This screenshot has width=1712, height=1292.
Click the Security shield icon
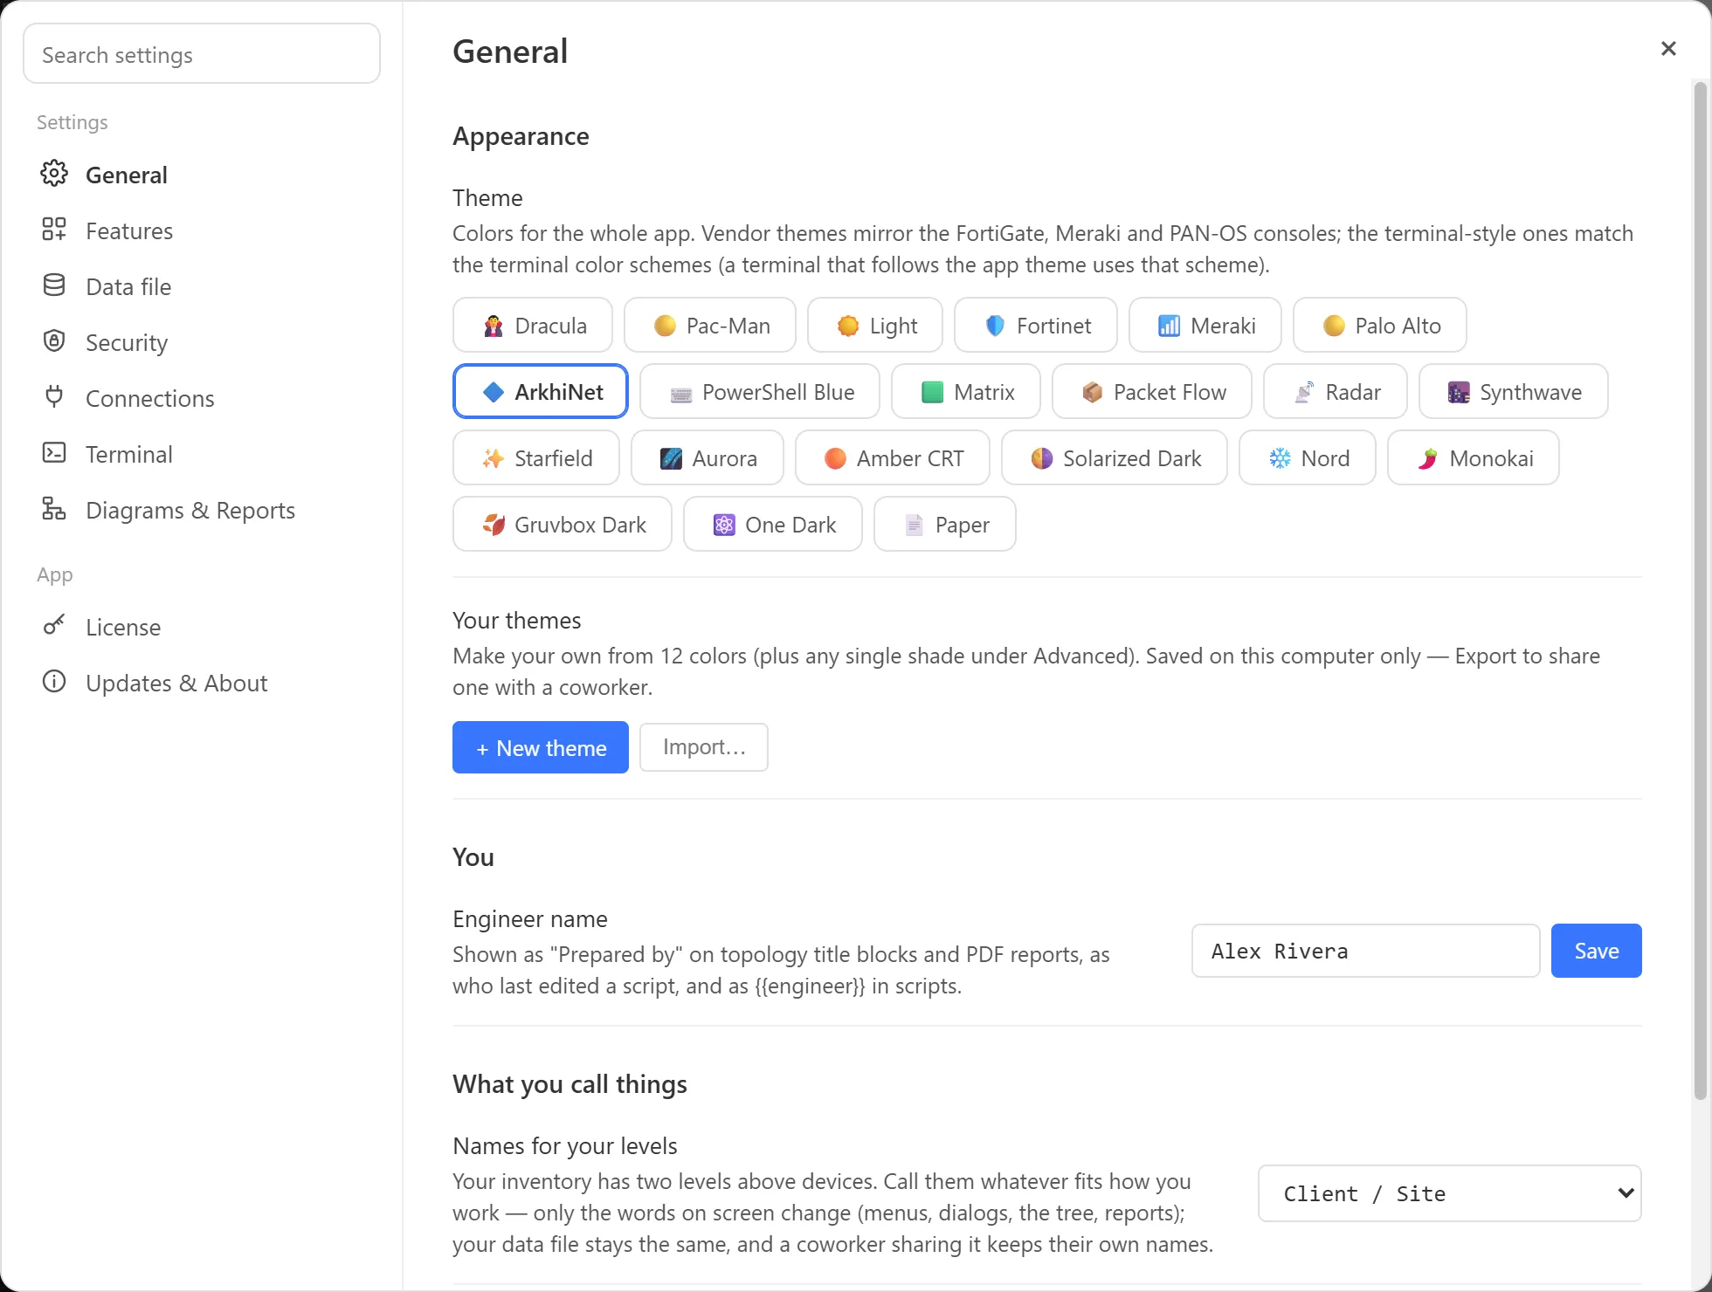[54, 341]
